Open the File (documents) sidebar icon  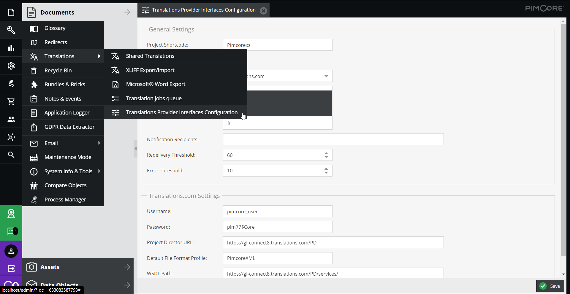coord(11,12)
